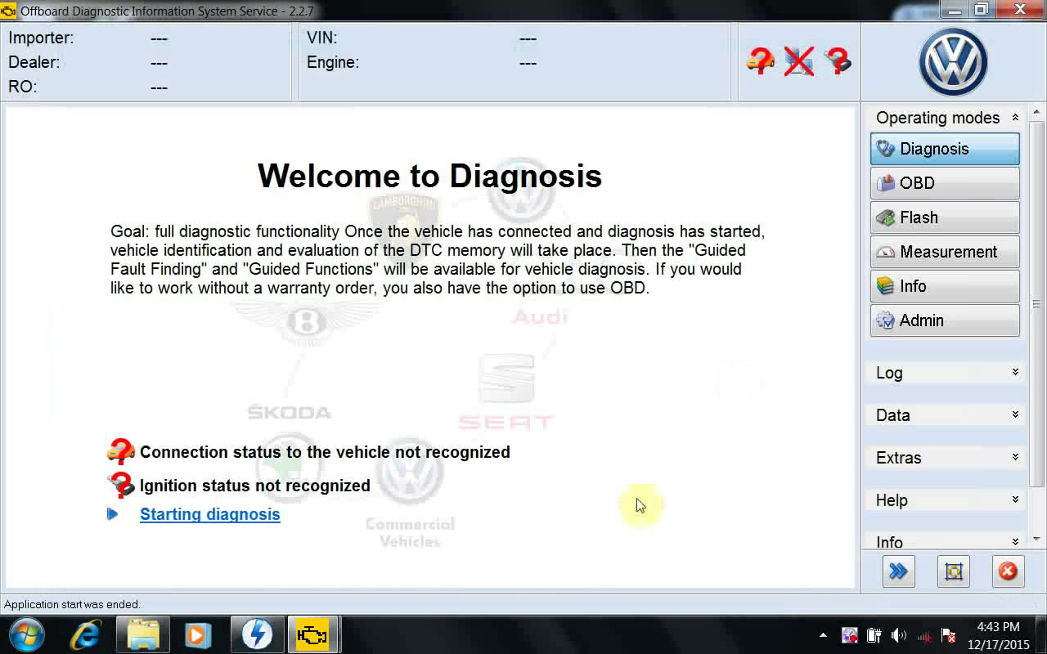Viewport: 1047px width, 654px height.
Task: Click the right sidebar vertical scrollbar
Action: pyautogui.click(x=1036, y=304)
